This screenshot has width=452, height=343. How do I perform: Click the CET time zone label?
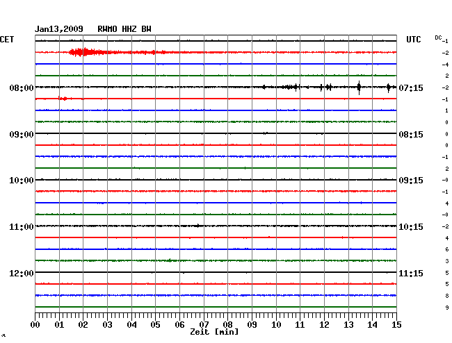click(7, 39)
